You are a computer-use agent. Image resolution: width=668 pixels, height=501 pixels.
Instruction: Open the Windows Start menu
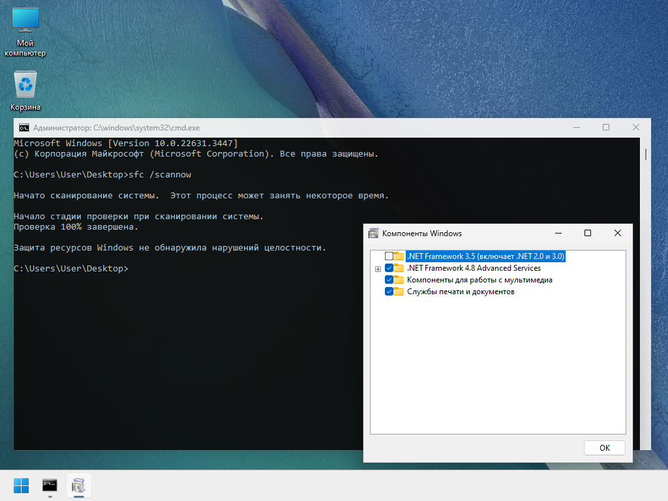coord(22,485)
